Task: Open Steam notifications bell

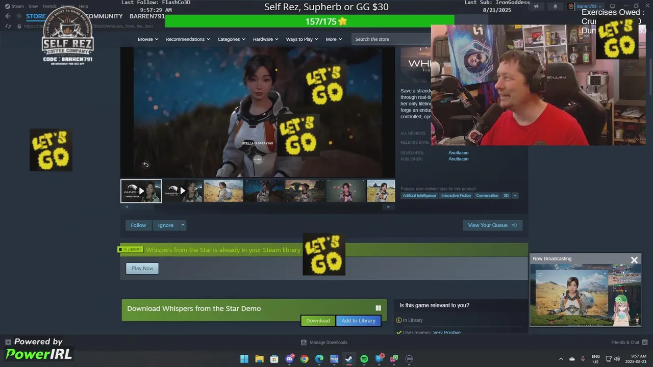Action: 556,6
